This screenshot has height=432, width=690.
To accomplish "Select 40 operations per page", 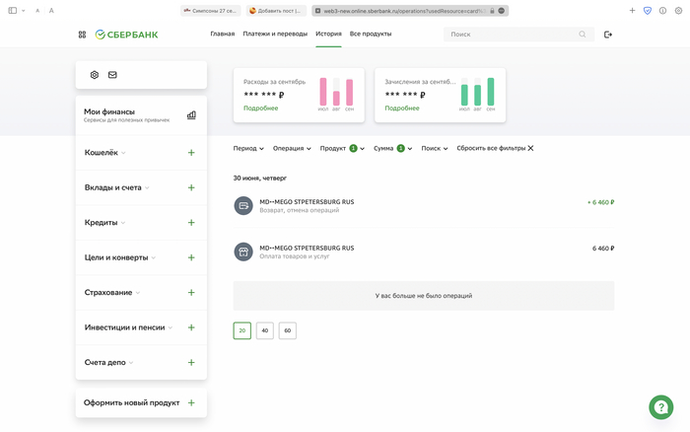I will click(265, 330).
